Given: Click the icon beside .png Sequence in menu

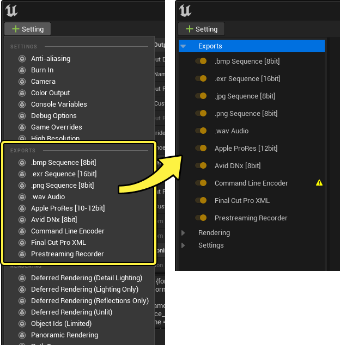Looking at the screenshot, I should pyautogui.click(x=22, y=186).
